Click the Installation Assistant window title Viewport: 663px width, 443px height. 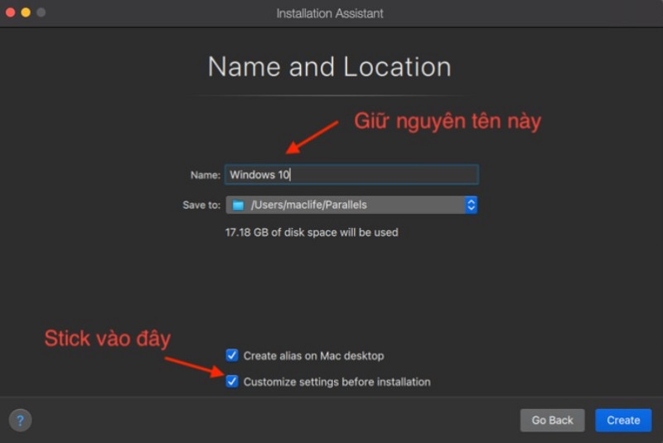point(330,13)
